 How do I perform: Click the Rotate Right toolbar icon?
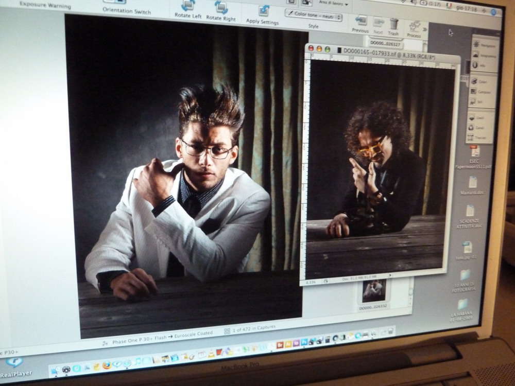[x=221, y=7]
